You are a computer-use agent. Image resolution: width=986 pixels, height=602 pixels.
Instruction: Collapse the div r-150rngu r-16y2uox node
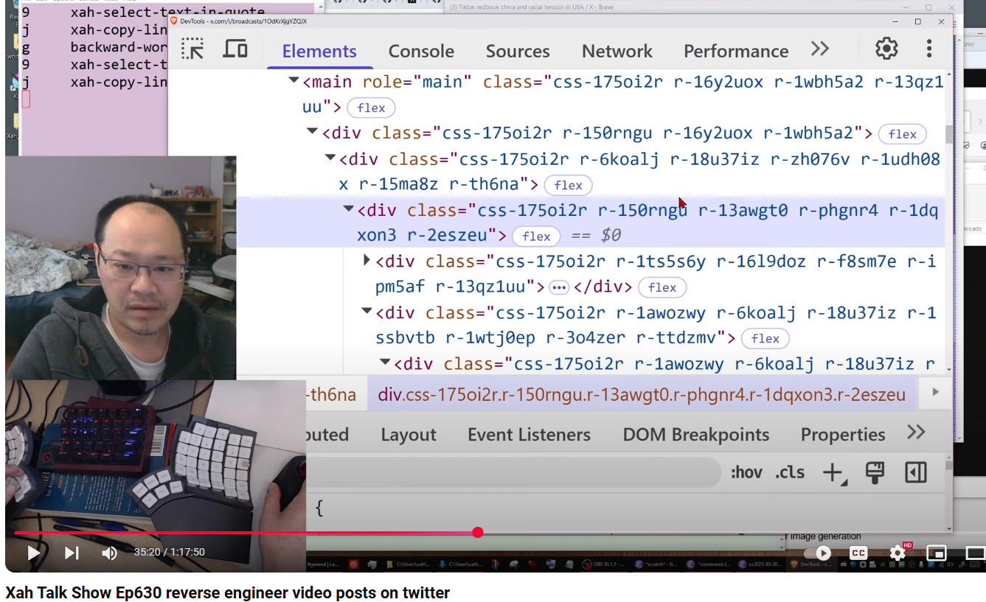point(312,131)
